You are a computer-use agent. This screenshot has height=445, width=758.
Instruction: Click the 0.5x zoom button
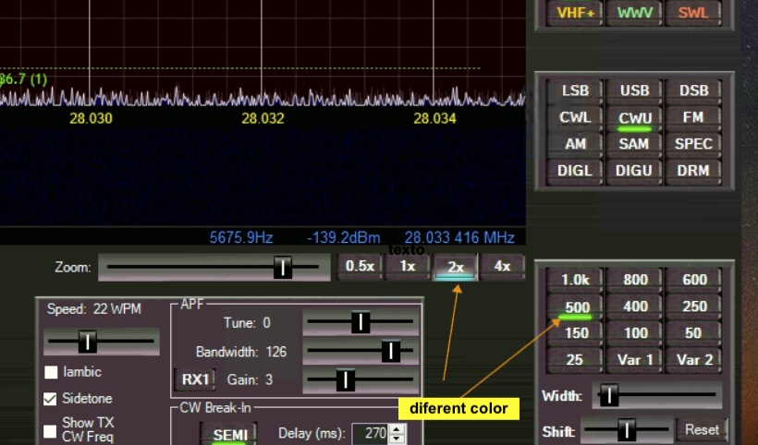click(360, 266)
